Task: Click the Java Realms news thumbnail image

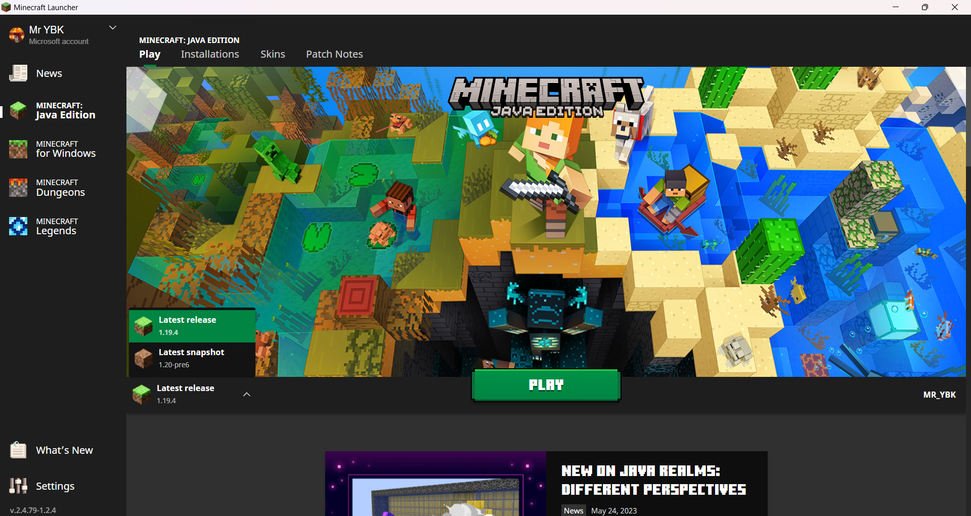Action: click(435, 484)
